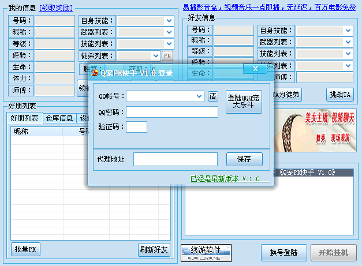362x266 pixels.
Task: Click the 清 clear button
Action: coord(213,96)
